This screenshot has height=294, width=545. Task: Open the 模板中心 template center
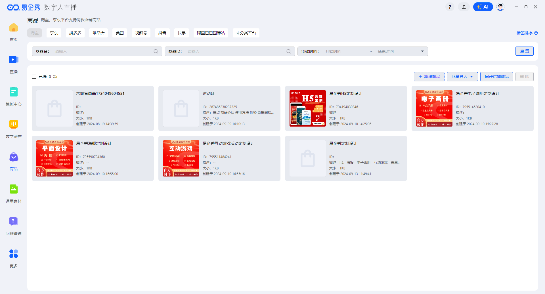[x=14, y=92]
